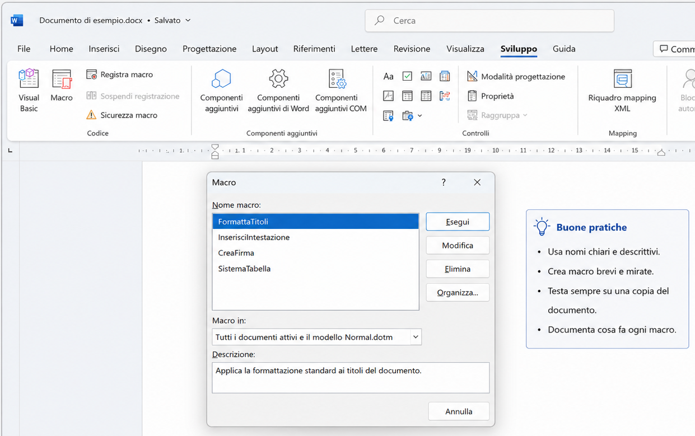Select the InserisciIntestazione macro

(x=316, y=237)
